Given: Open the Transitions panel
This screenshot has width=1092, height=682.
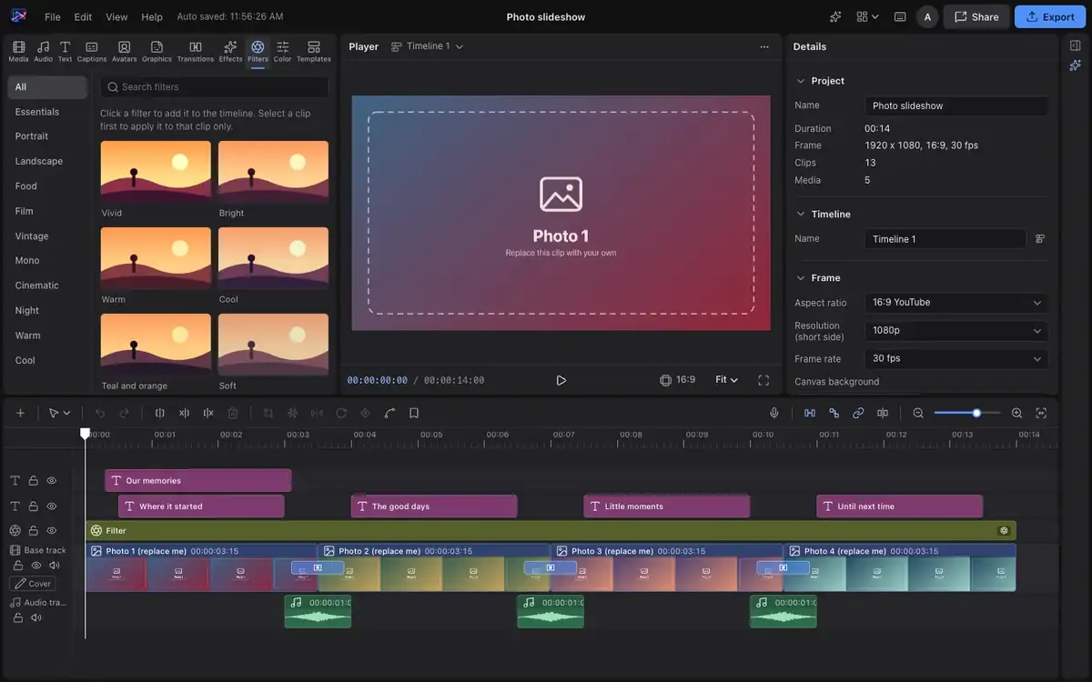Looking at the screenshot, I should point(195,52).
